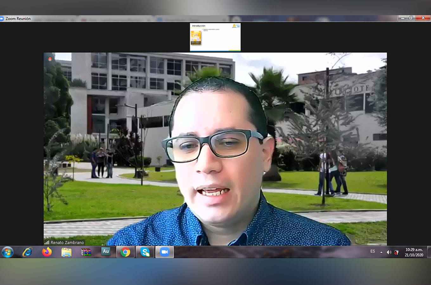Open the volume speaker control

(389, 252)
